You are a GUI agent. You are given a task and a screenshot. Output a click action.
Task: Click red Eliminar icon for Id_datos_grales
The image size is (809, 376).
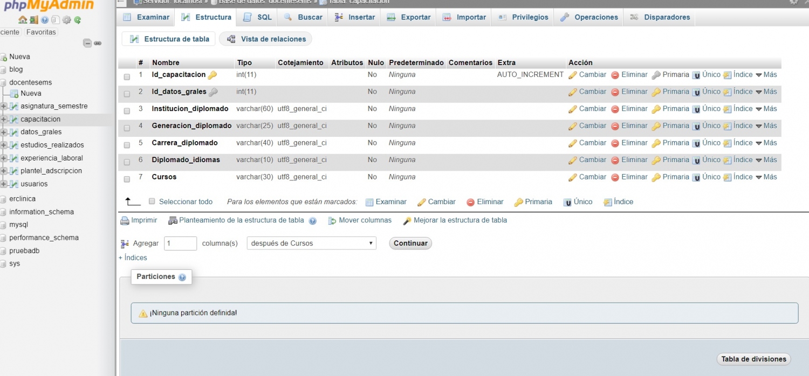coord(615,92)
